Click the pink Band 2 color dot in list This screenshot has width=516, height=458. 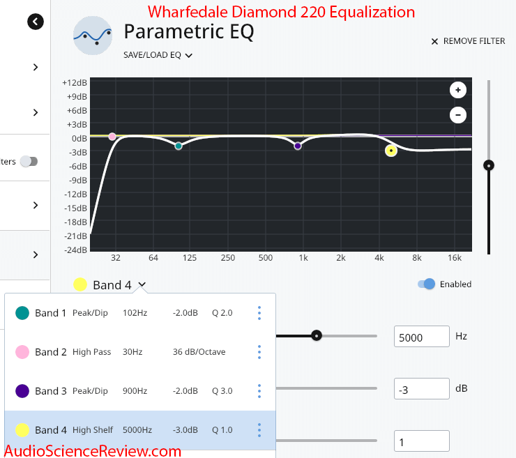click(x=22, y=352)
